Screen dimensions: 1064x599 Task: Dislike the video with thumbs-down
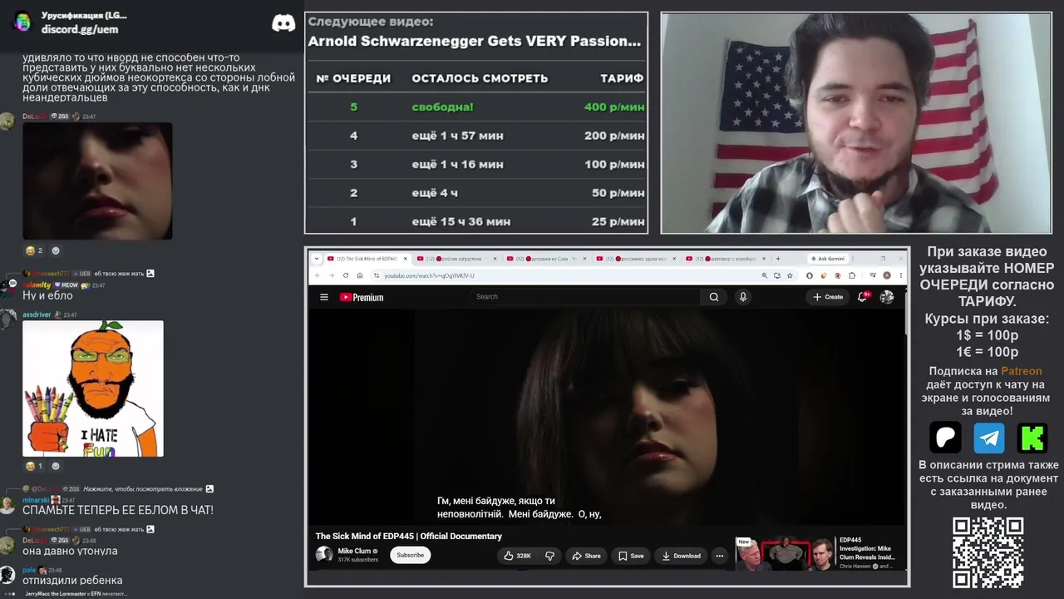click(x=549, y=556)
